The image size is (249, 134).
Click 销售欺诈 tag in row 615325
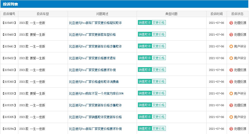point(145,105)
